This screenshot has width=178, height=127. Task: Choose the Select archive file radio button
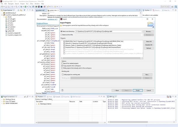pyautogui.click(x=61, y=34)
